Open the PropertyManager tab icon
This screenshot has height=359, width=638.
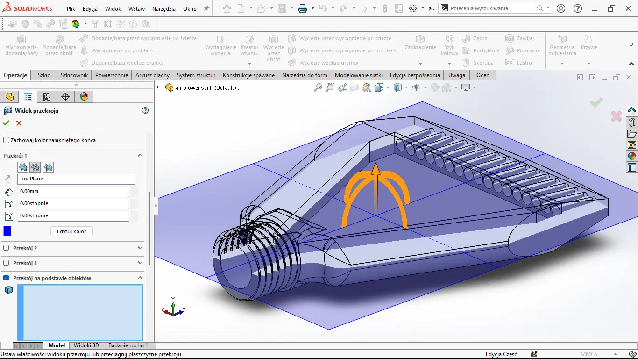(28, 97)
